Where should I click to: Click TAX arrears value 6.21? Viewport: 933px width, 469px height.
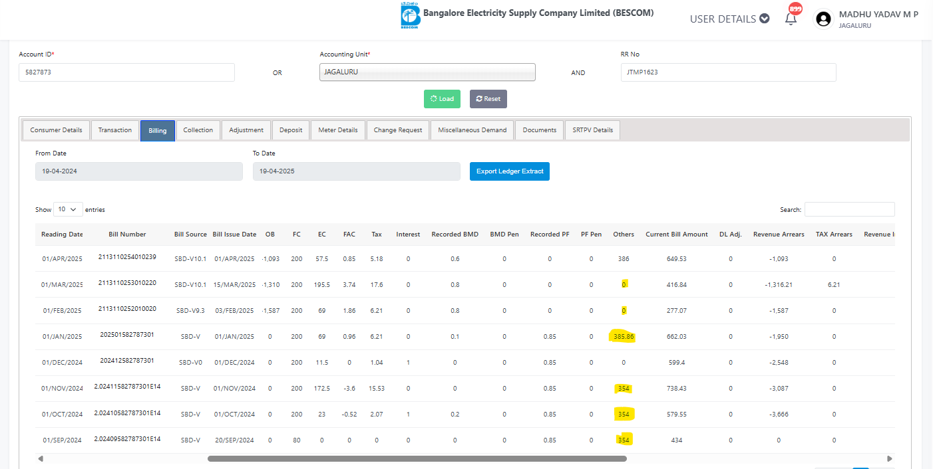tap(834, 285)
